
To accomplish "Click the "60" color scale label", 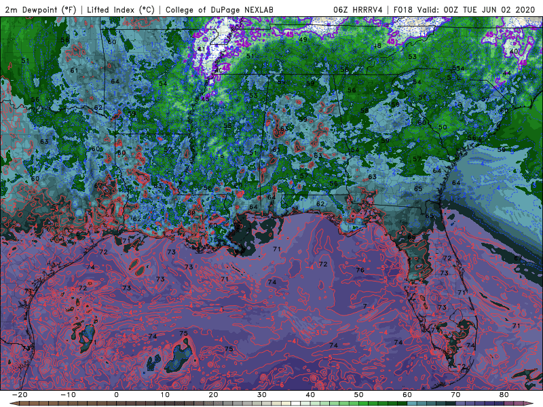I will (407, 395).
